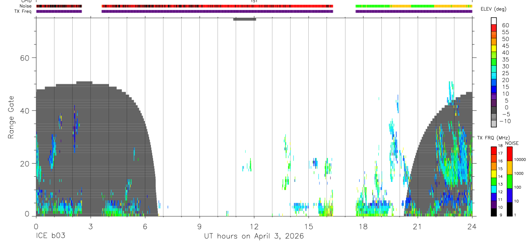Click the green ELEV segment between 30 and 35
The image size is (531, 245).
[493, 62]
